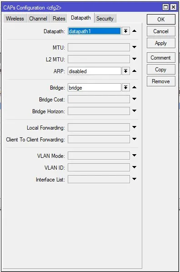The width and height of the screenshot is (180, 272).
Task: Switch to the Wireless tab
Action: 15,18
